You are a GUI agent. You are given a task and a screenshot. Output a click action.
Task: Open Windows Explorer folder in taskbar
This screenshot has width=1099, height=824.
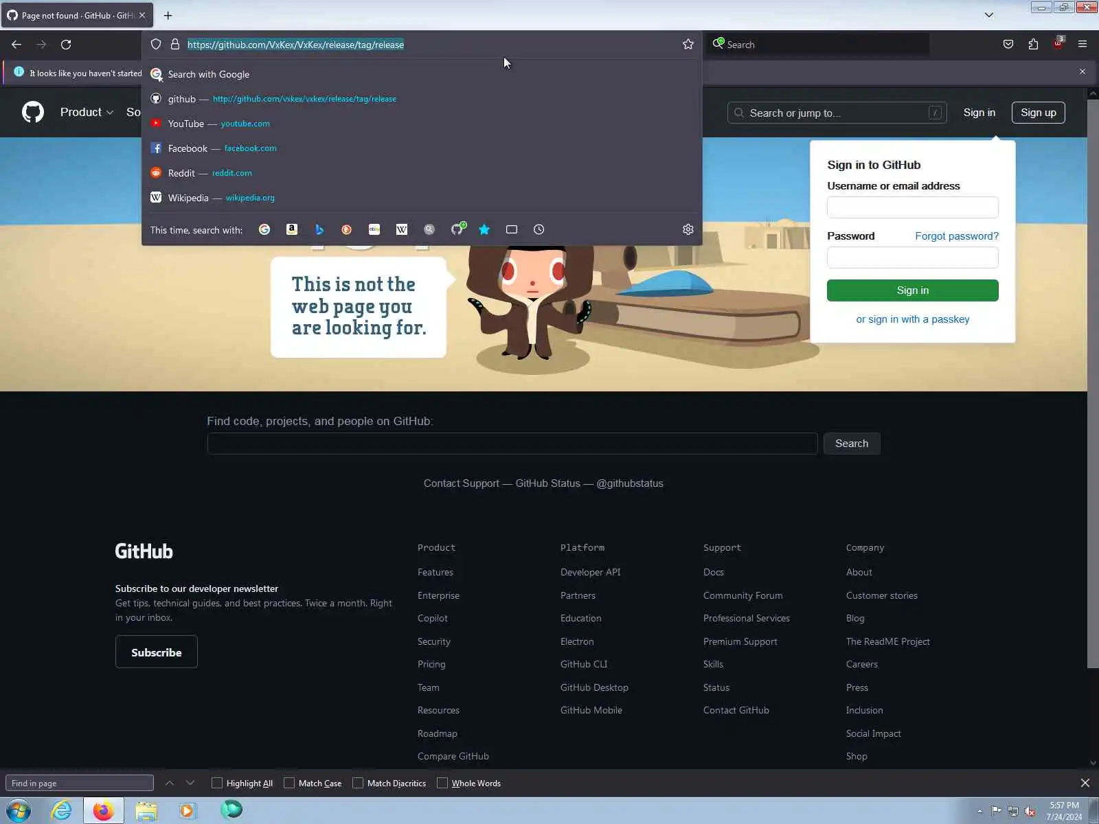coord(146,810)
